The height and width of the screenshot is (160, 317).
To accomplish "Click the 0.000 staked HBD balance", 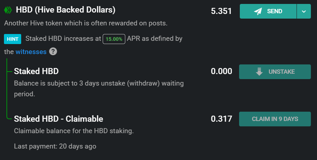I will (222, 72).
